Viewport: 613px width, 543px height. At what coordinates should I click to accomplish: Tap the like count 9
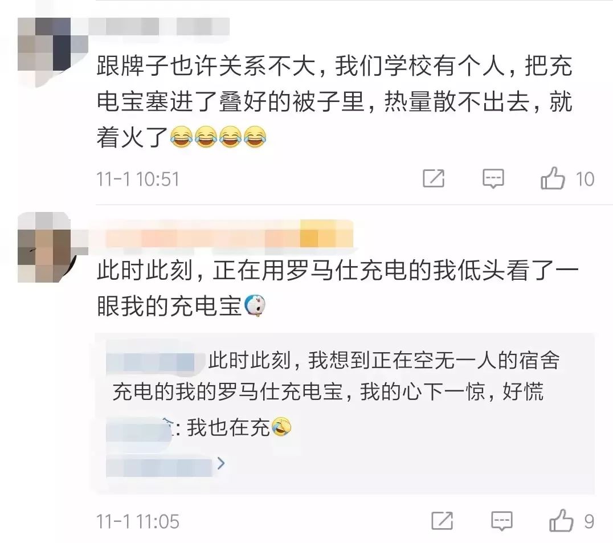589,521
